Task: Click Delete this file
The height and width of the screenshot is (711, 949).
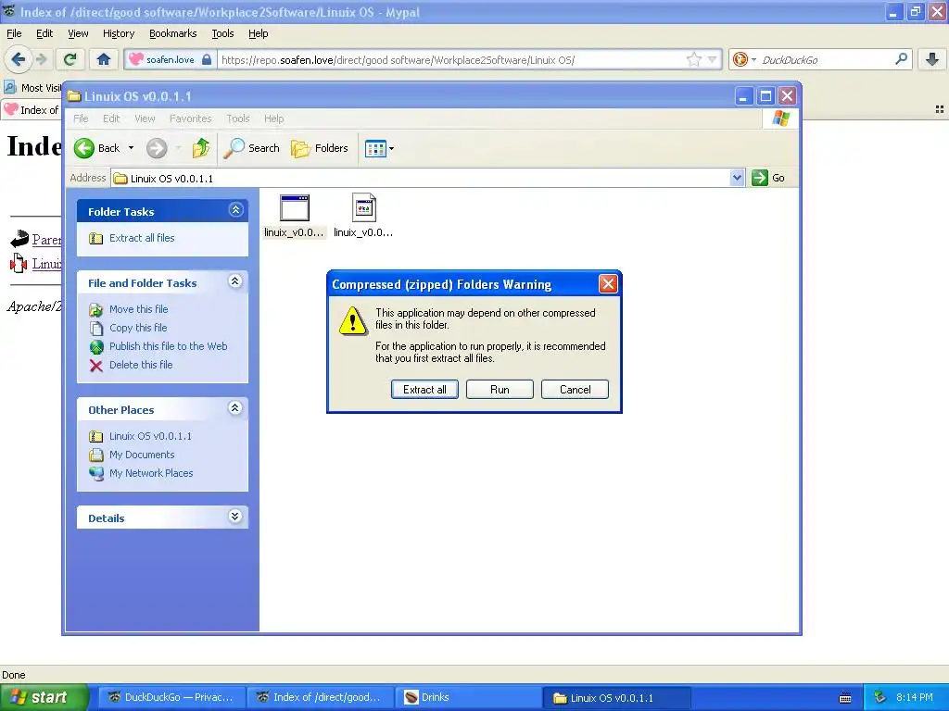Action: [141, 365]
